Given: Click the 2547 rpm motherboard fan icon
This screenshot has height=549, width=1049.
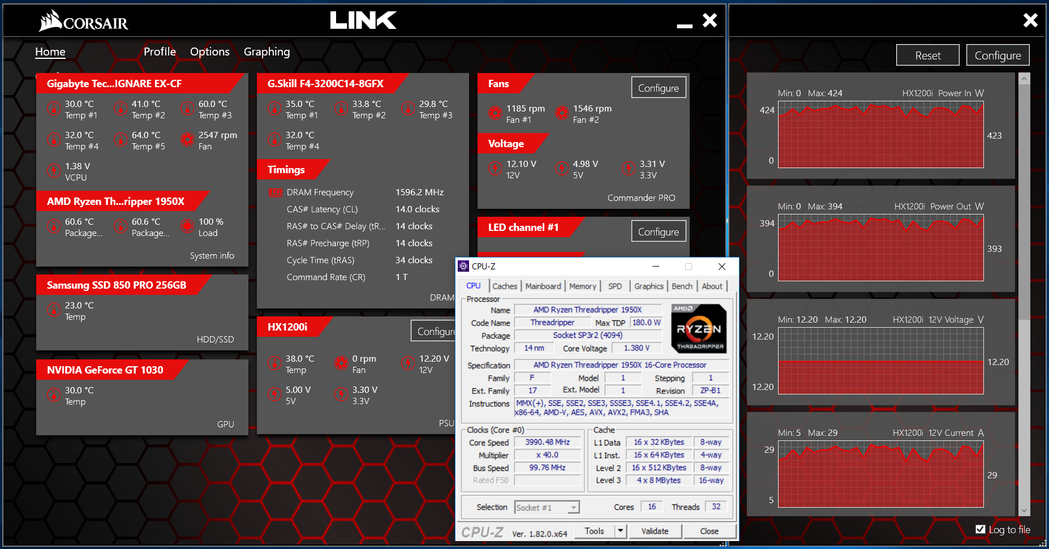Looking at the screenshot, I should 187,139.
